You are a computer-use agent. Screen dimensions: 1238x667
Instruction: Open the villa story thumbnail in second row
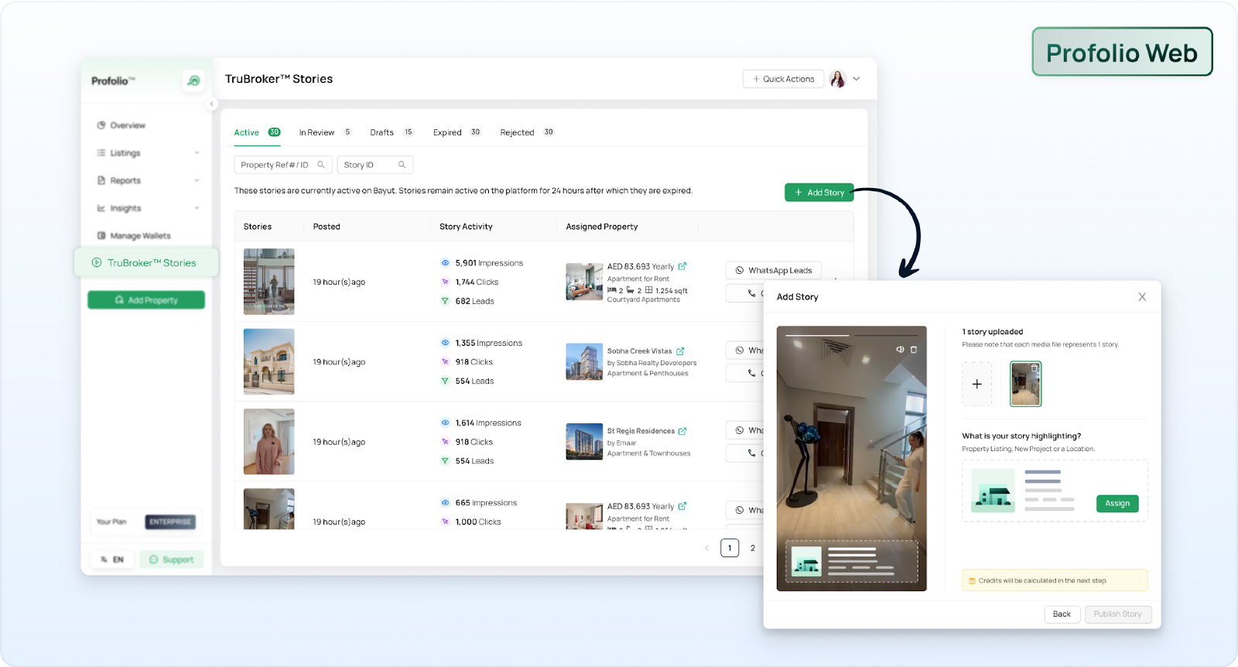point(269,361)
